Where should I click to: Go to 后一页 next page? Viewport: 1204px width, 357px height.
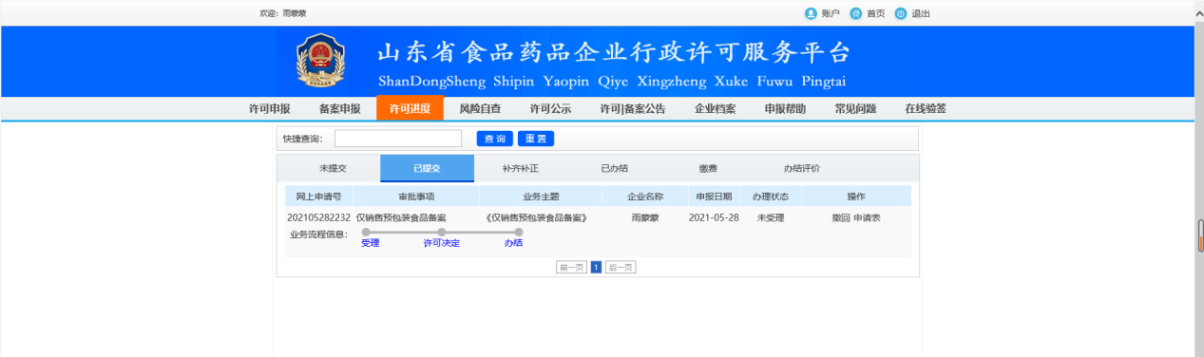[621, 268]
